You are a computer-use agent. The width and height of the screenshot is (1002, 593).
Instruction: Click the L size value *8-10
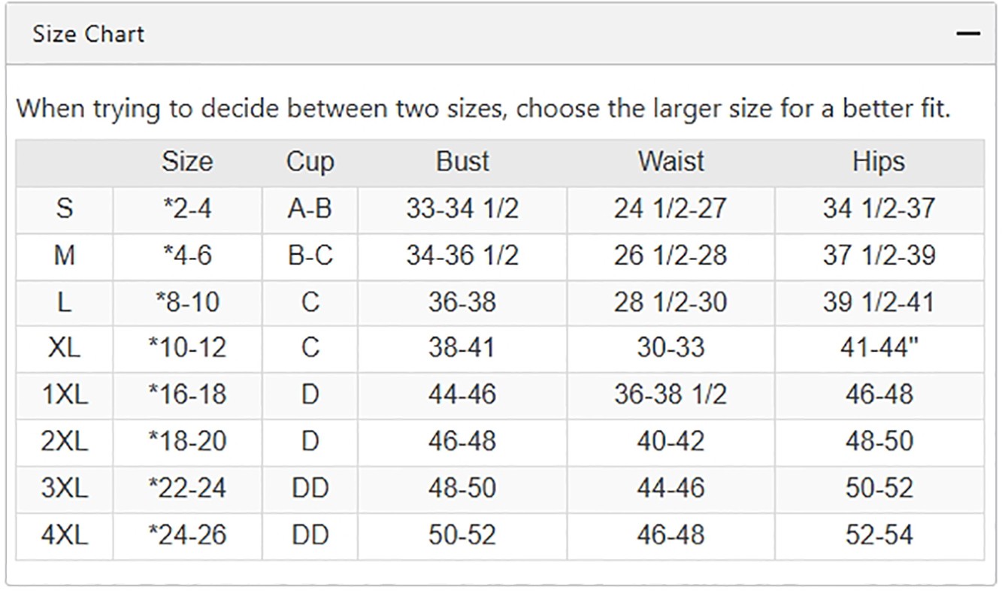187,301
